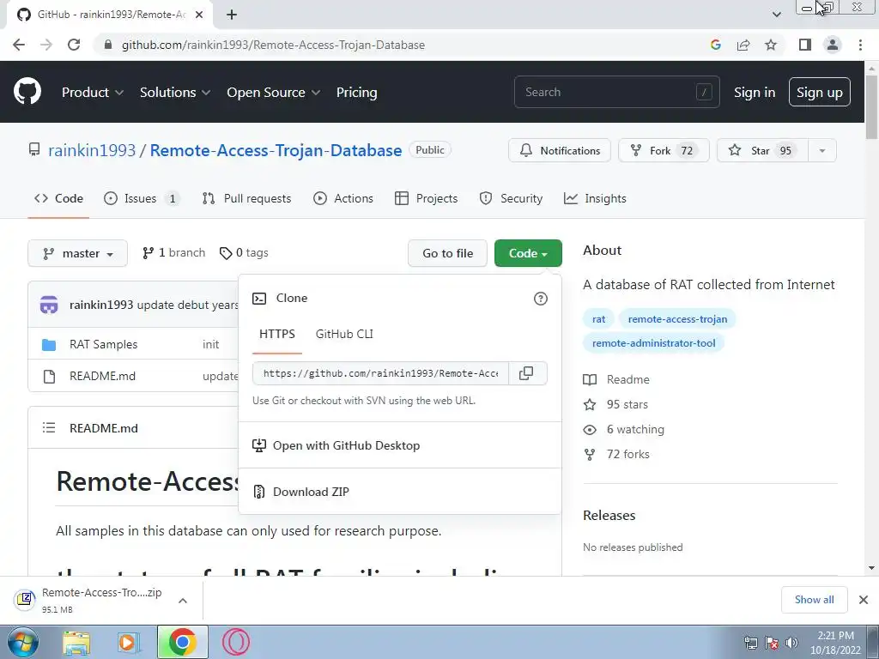Open the Pricing page

click(356, 93)
